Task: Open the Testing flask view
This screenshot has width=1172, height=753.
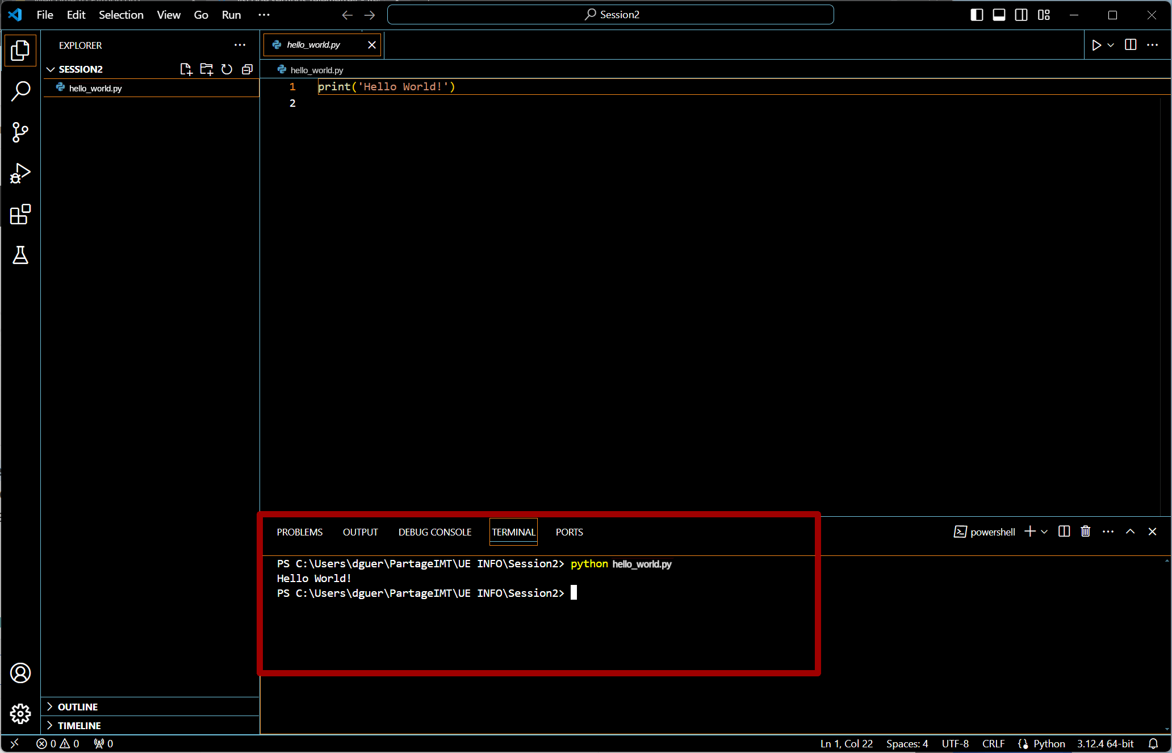Action: pos(20,256)
